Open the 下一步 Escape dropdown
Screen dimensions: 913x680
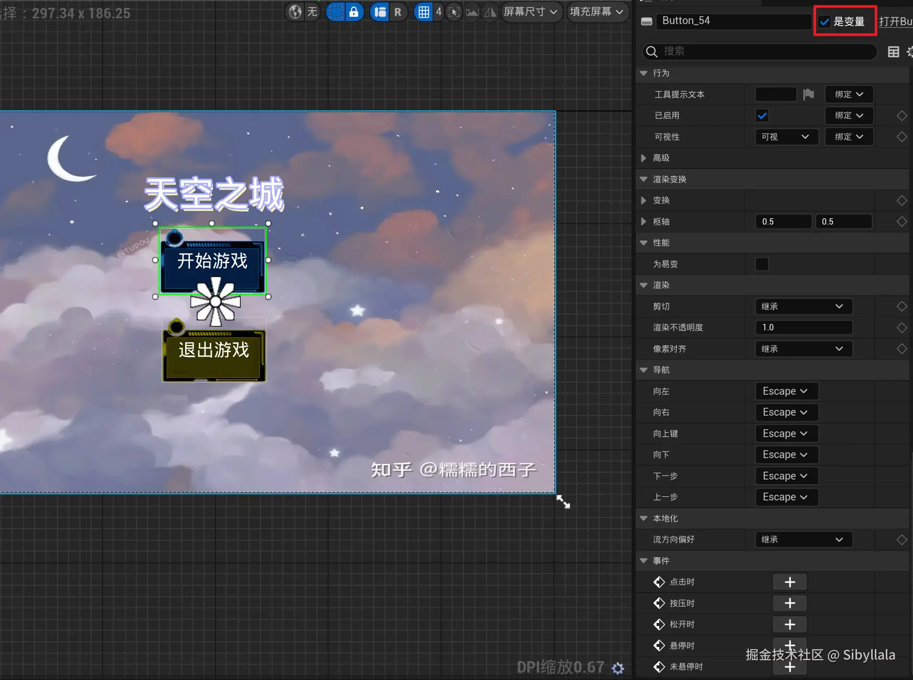(x=786, y=476)
